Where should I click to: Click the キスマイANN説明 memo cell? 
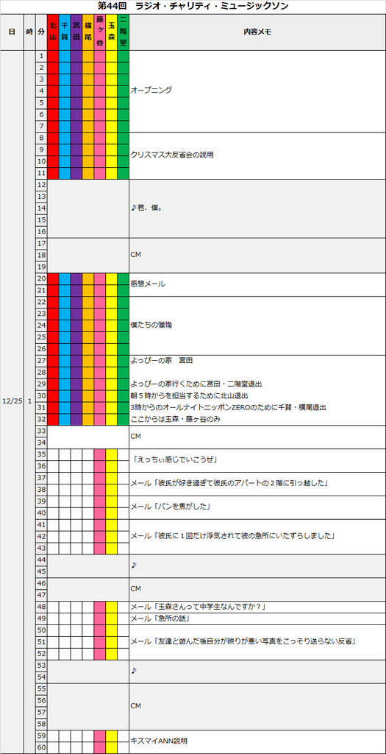[257, 741]
